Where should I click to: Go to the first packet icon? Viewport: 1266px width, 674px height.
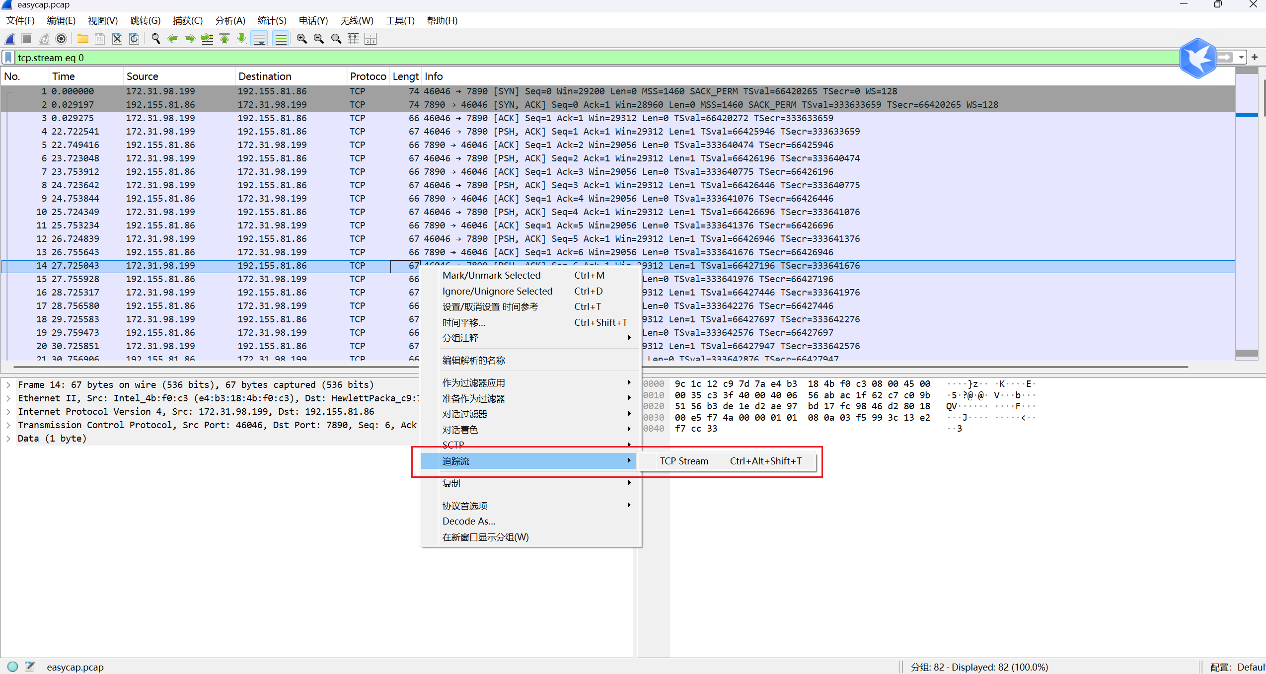(224, 39)
